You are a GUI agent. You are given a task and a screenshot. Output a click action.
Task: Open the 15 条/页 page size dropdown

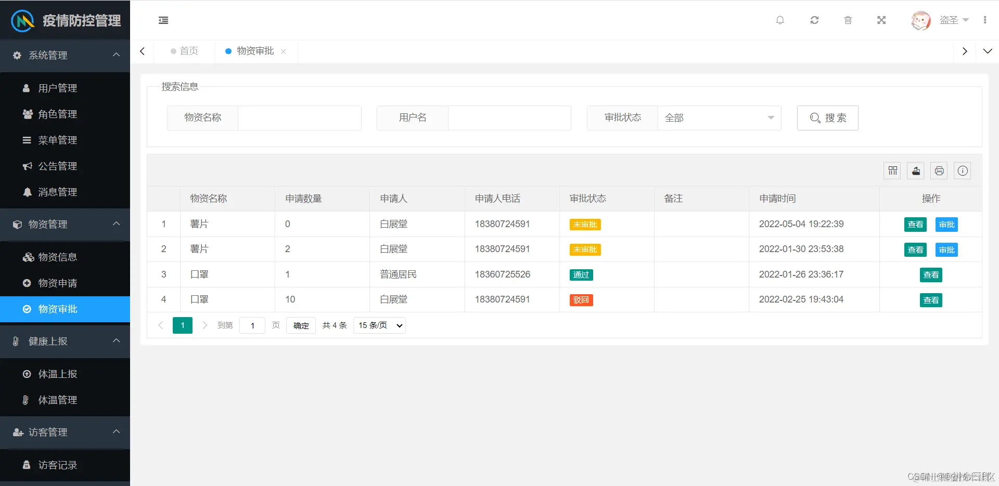tap(379, 325)
